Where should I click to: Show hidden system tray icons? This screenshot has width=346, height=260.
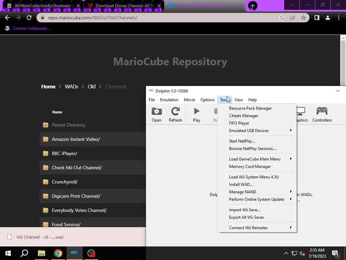(286, 253)
